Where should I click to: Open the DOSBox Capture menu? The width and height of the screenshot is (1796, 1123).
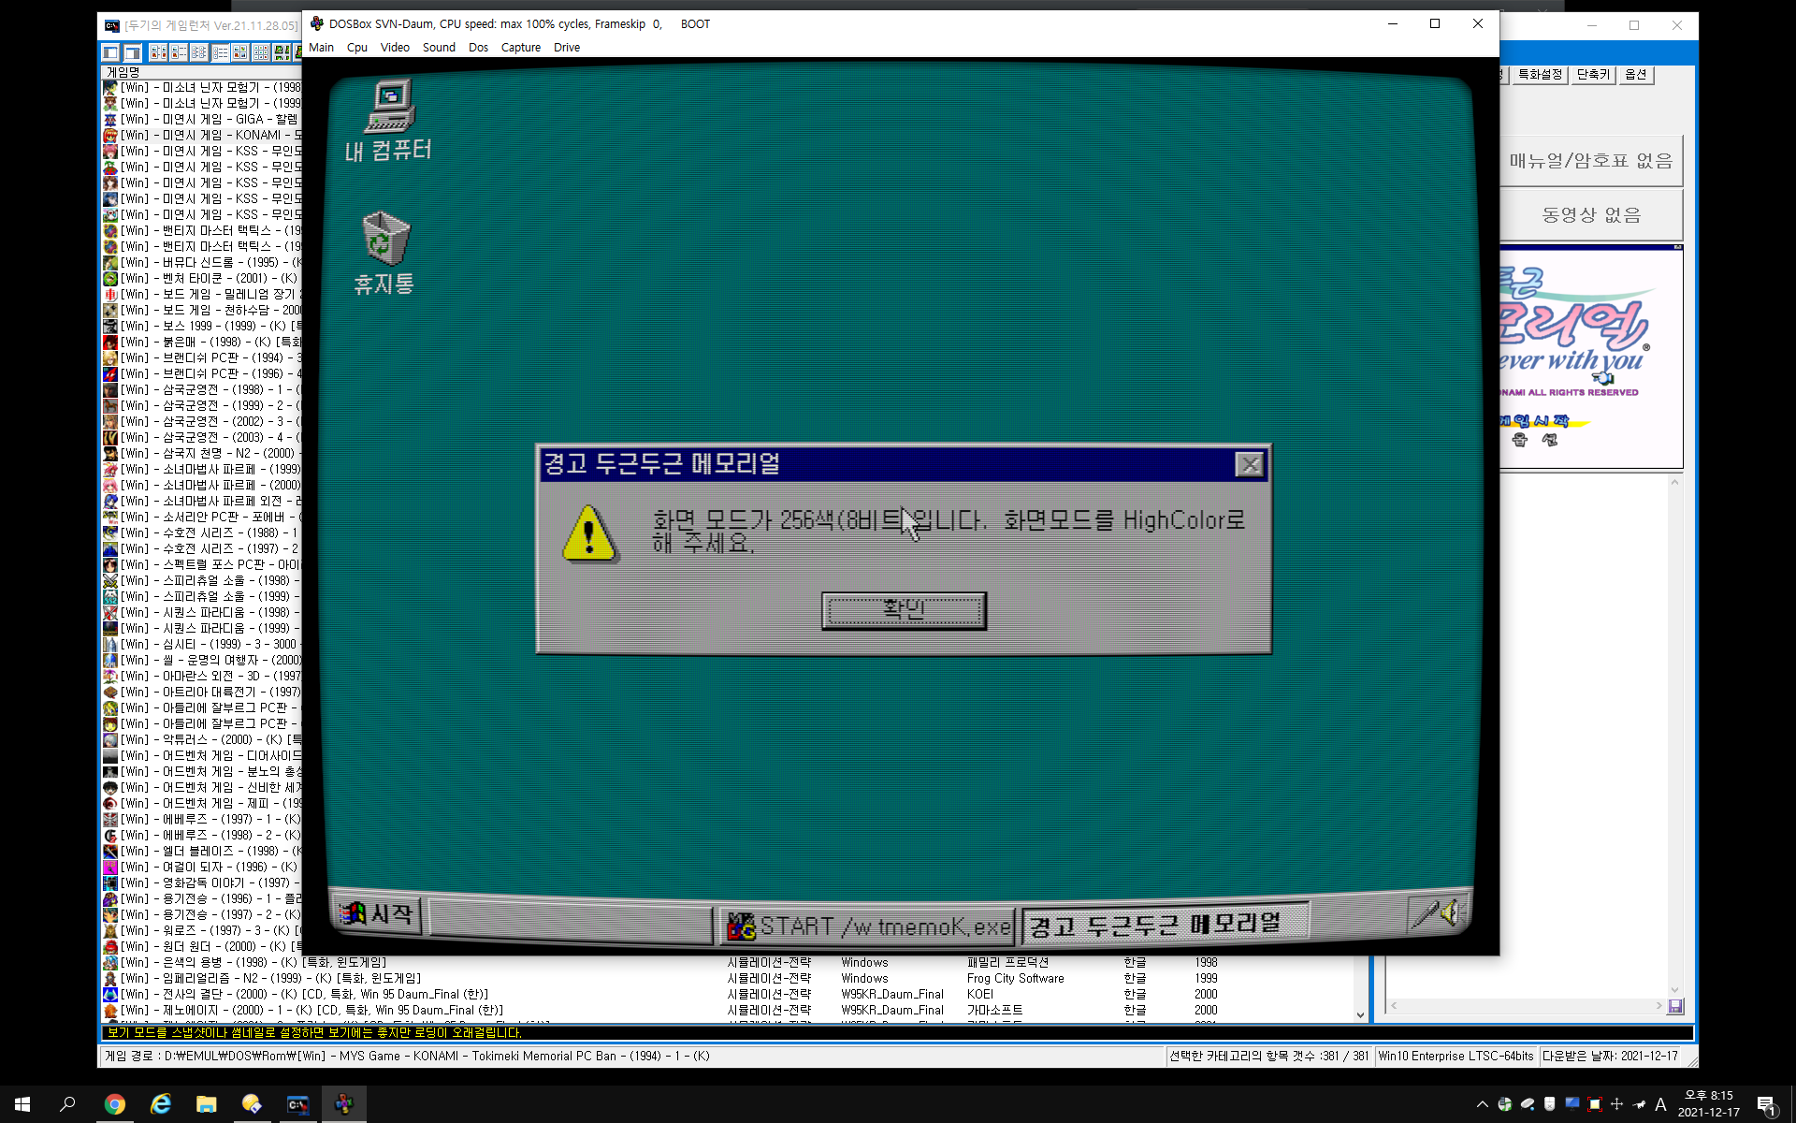coord(520,48)
